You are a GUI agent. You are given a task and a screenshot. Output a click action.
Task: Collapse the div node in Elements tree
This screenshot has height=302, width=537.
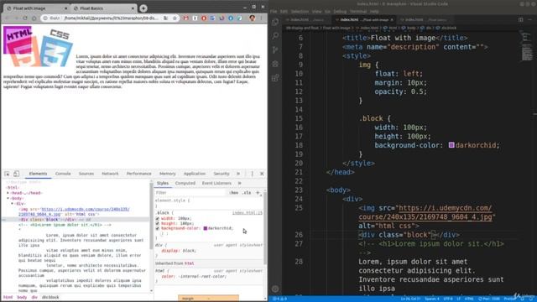[x=12, y=203]
